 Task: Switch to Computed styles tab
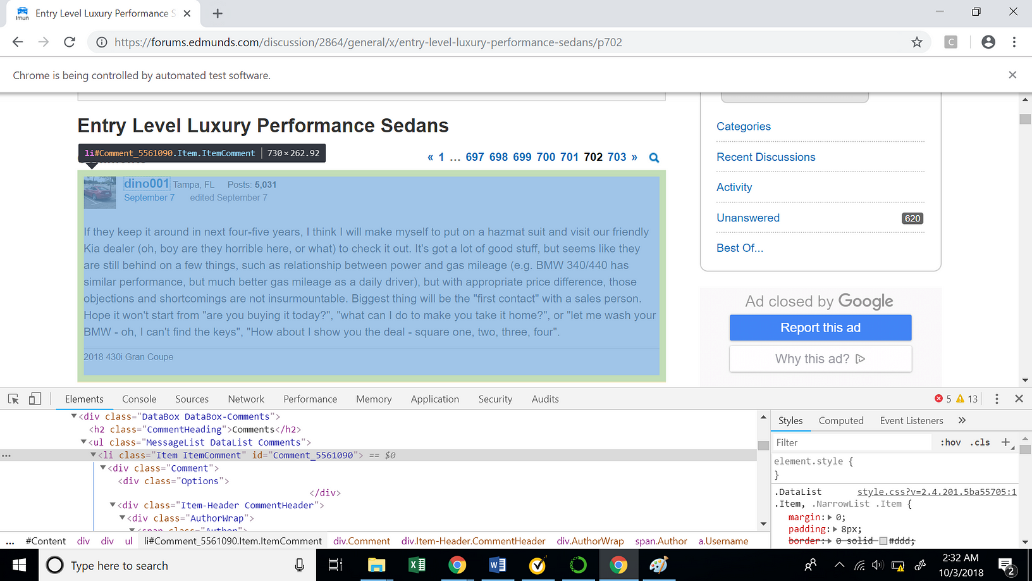[x=840, y=420]
